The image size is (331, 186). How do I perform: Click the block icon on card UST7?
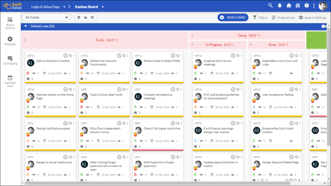click(178, 90)
